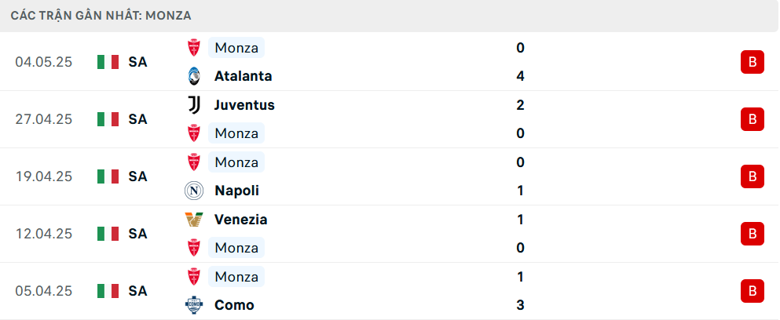Screen dimensions: 780x320
Task: Click Monza crest in the 04.05.25 match
Action: point(193,48)
